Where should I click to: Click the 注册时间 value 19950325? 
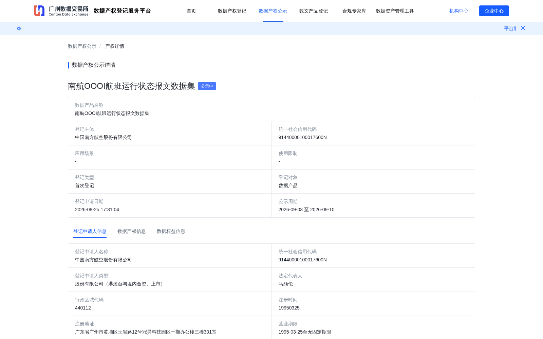(289, 308)
